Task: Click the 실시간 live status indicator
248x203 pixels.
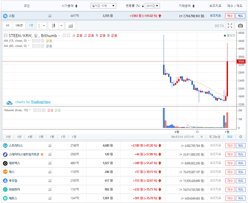Action: tap(229, 35)
